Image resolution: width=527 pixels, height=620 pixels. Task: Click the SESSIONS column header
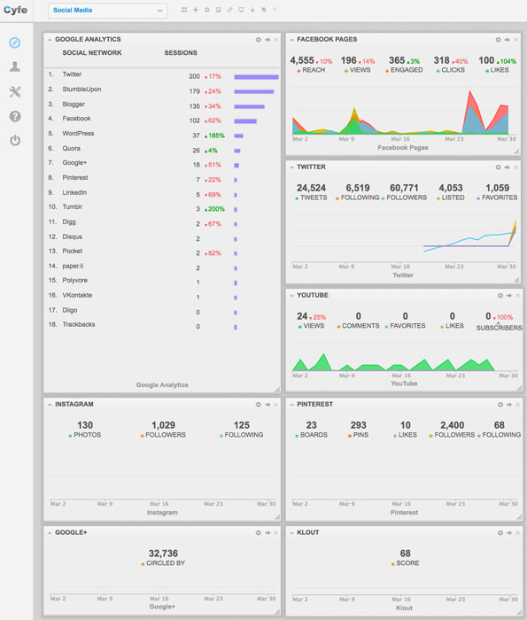pos(181,53)
